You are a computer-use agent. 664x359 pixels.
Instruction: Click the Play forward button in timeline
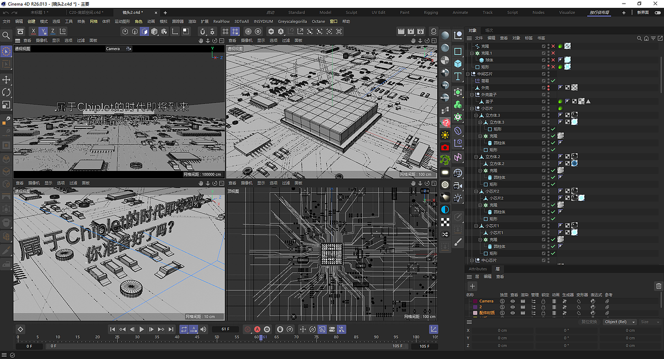tap(142, 329)
